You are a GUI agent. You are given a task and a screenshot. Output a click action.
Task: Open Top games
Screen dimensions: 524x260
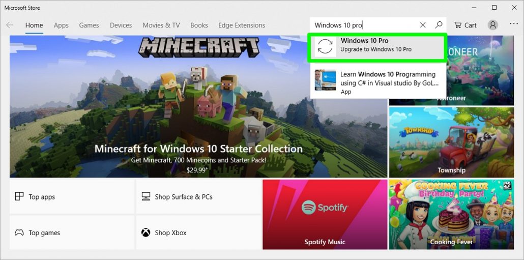[x=72, y=232]
